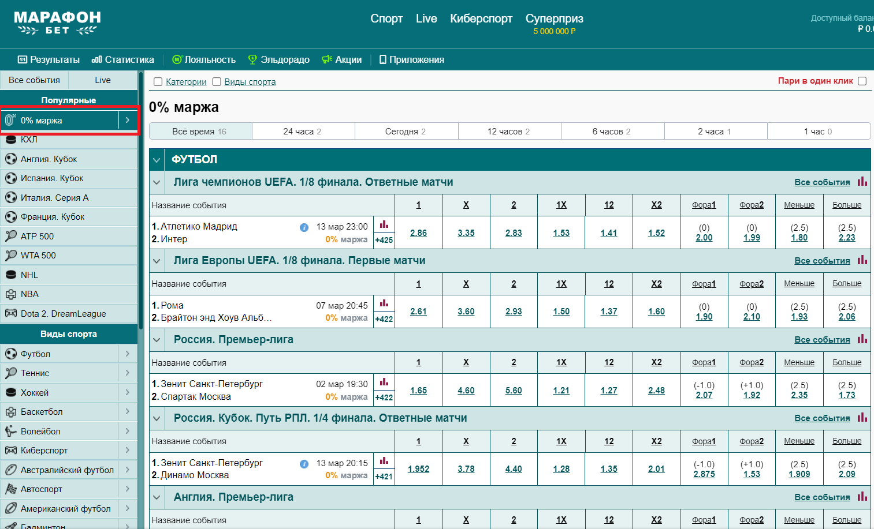The width and height of the screenshot is (874, 529).
Task: Expand Футбол arrow in sports list
Action: (128, 354)
